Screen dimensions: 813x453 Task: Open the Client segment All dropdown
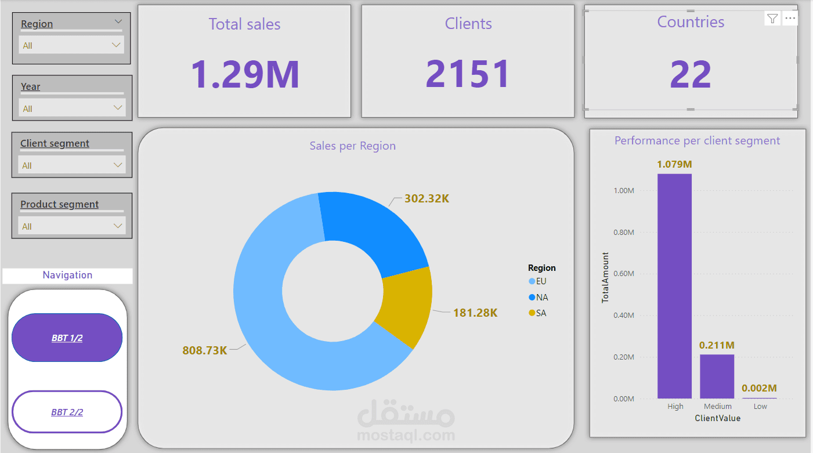tap(72, 165)
